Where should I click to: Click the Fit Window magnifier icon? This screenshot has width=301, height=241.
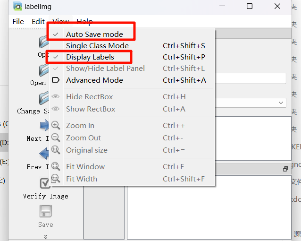56,166
